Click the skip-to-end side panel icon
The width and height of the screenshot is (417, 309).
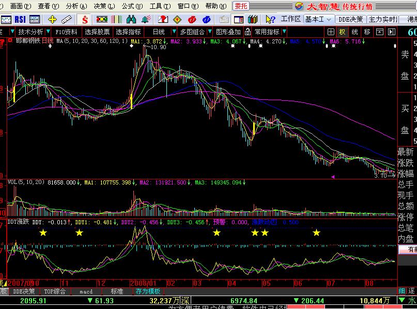392,32
